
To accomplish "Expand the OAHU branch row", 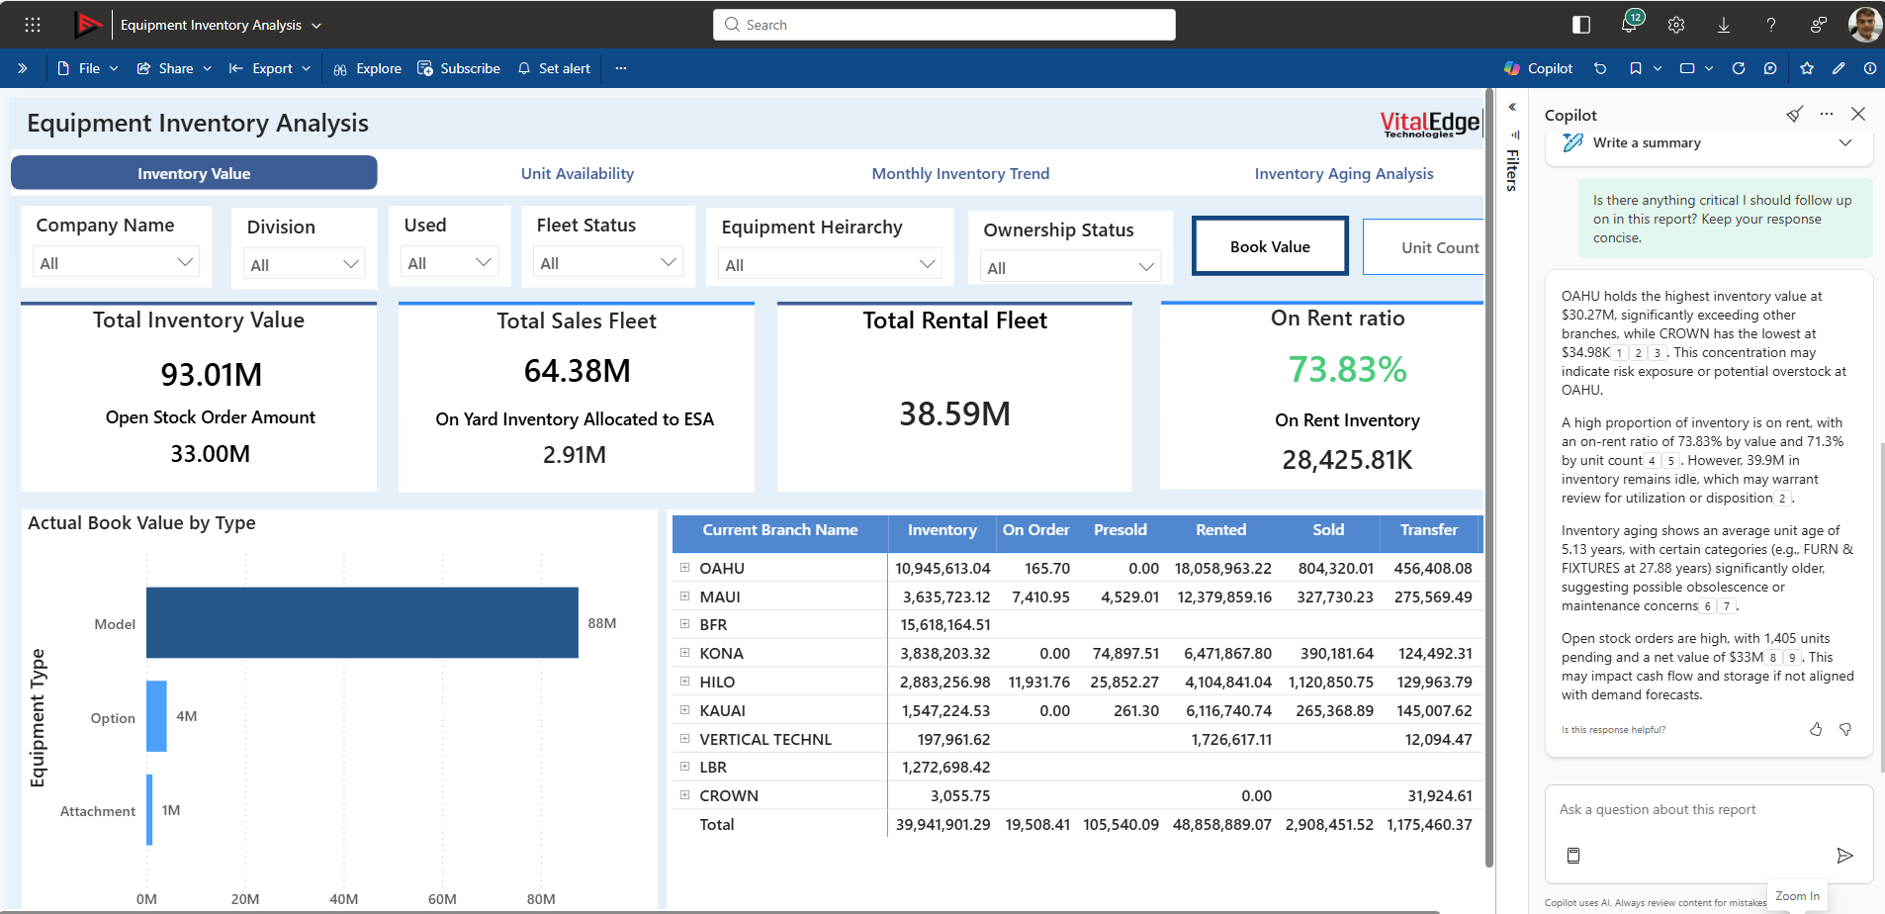I will point(683,568).
